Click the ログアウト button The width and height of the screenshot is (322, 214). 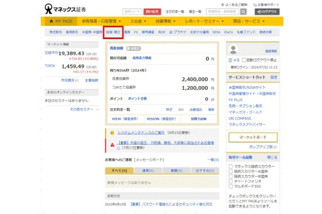[x=267, y=12]
